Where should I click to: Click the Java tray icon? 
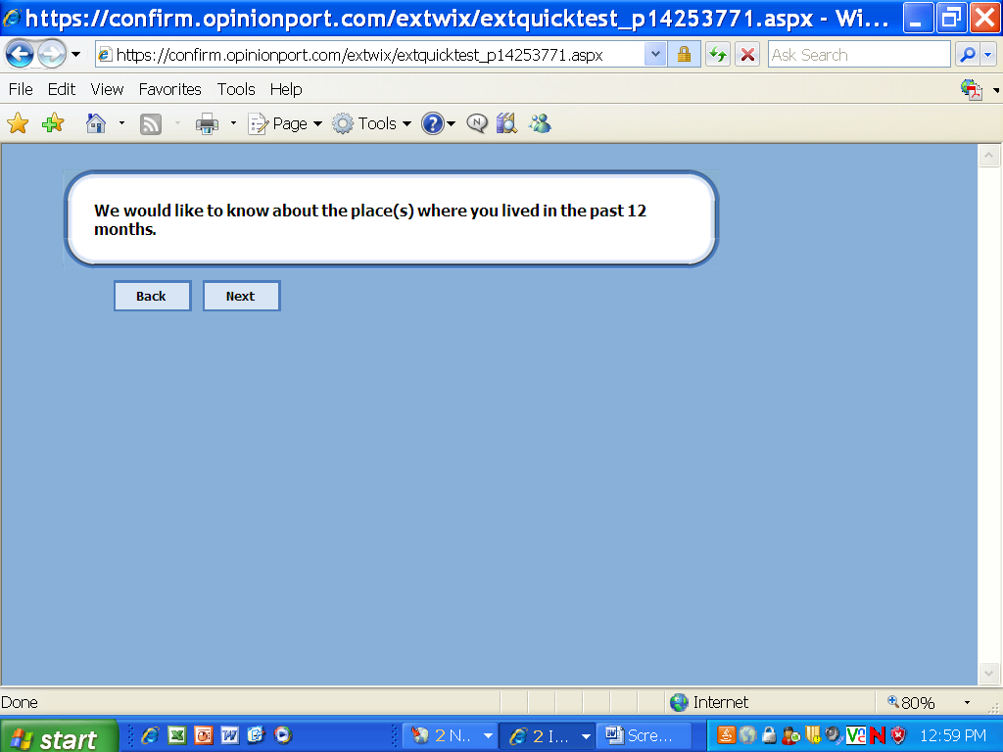tap(726, 735)
